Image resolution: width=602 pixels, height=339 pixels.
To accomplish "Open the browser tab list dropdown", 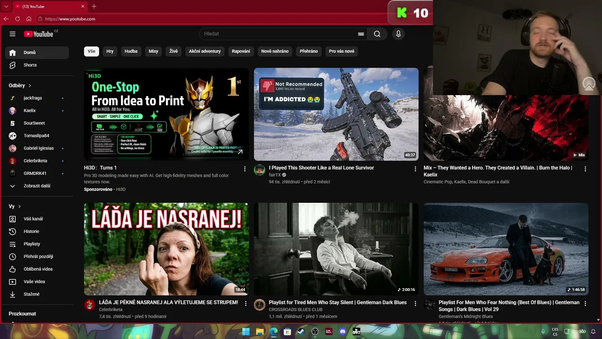I will coord(6,6).
